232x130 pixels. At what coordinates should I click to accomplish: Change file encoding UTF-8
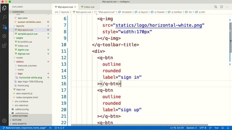pos(203,128)
